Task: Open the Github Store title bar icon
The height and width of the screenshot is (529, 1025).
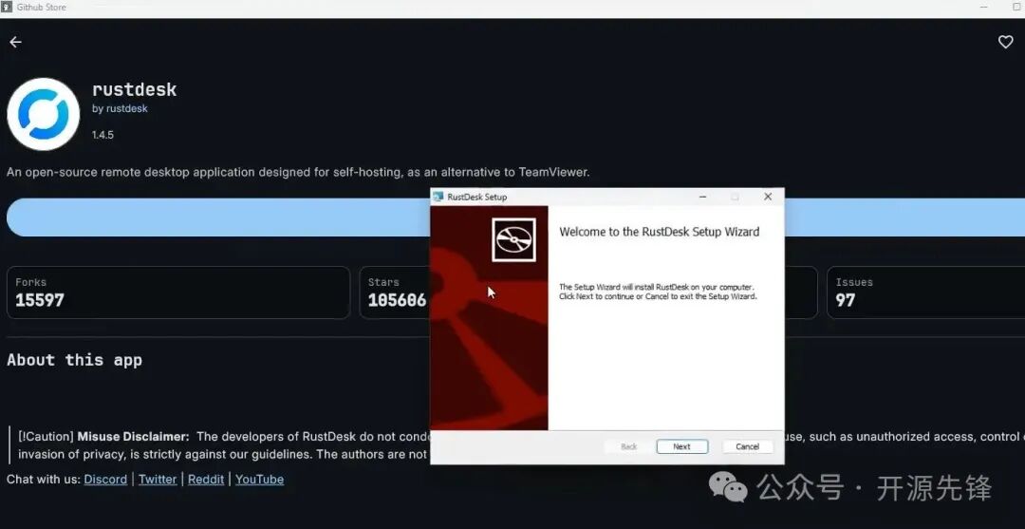Action: tap(8, 8)
